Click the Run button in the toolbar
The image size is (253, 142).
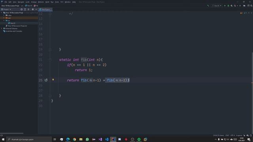[225, 6]
